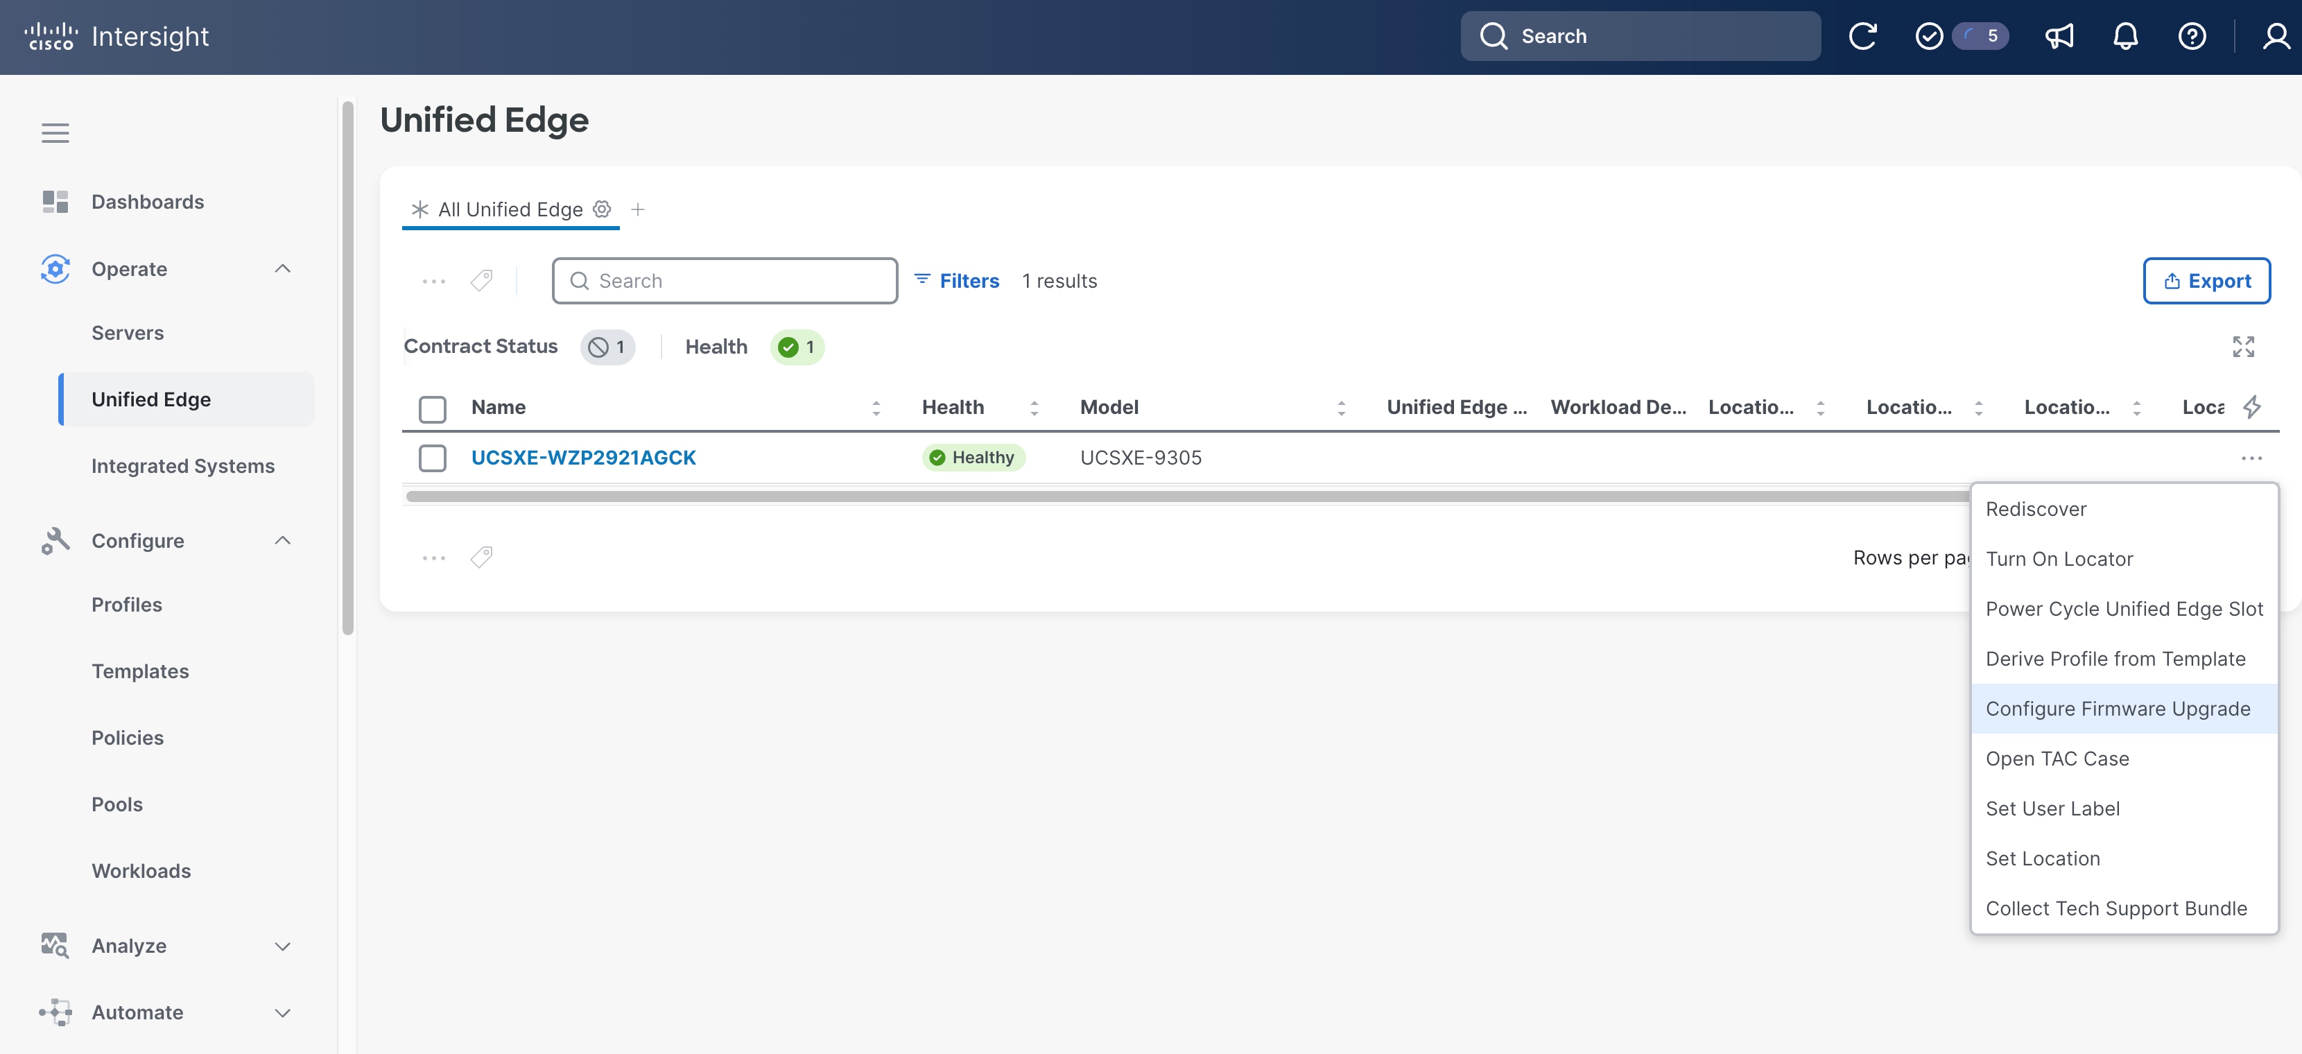
Task: Open row actions ellipsis for UCSXE-WZP2921AGCK
Action: [x=2252, y=458]
